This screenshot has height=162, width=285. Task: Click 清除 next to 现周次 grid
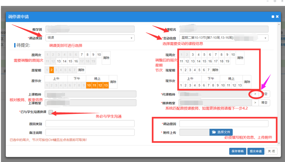tap(240, 58)
